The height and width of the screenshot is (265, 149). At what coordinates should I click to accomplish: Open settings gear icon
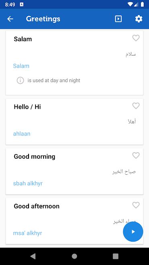(139, 19)
